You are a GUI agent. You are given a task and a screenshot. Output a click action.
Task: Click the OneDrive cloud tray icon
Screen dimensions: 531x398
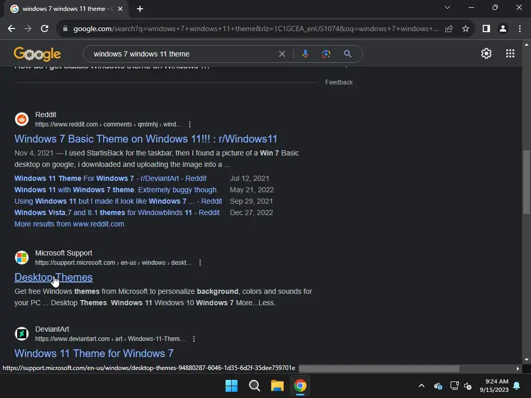(438, 386)
